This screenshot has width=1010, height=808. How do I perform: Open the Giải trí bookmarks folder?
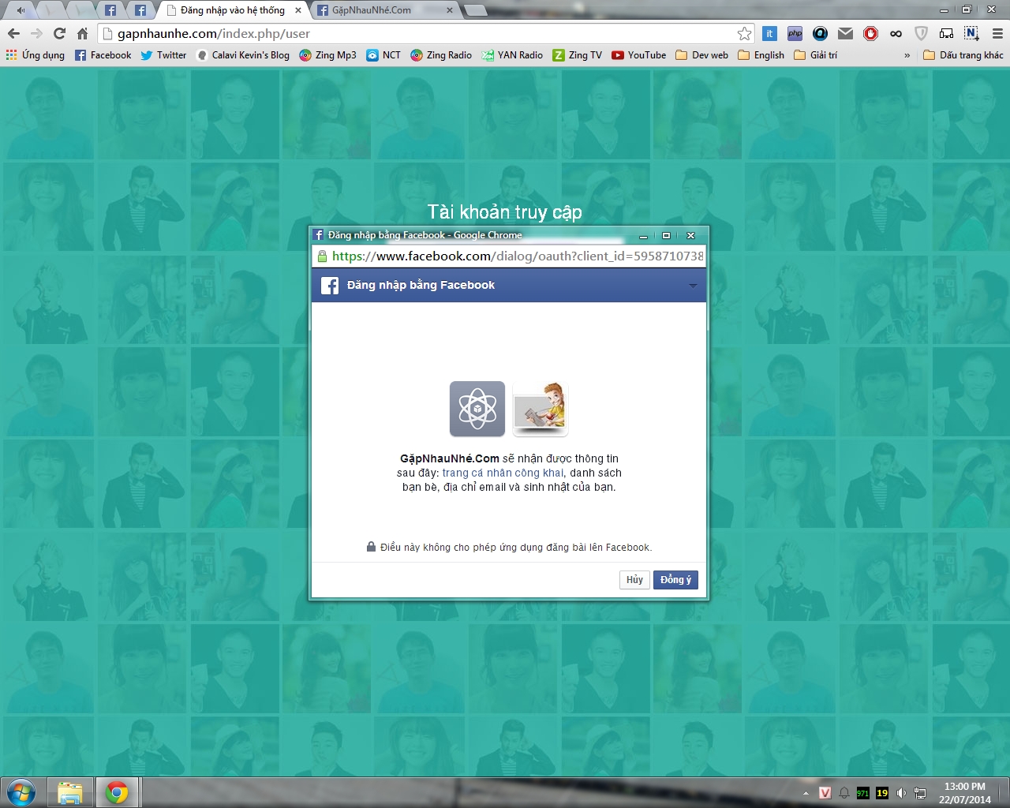[816, 55]
